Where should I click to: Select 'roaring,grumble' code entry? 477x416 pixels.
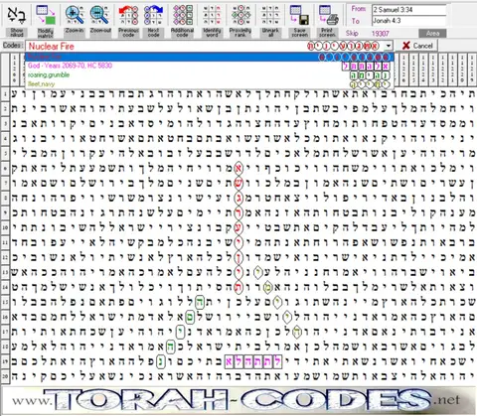coord(210,74)
